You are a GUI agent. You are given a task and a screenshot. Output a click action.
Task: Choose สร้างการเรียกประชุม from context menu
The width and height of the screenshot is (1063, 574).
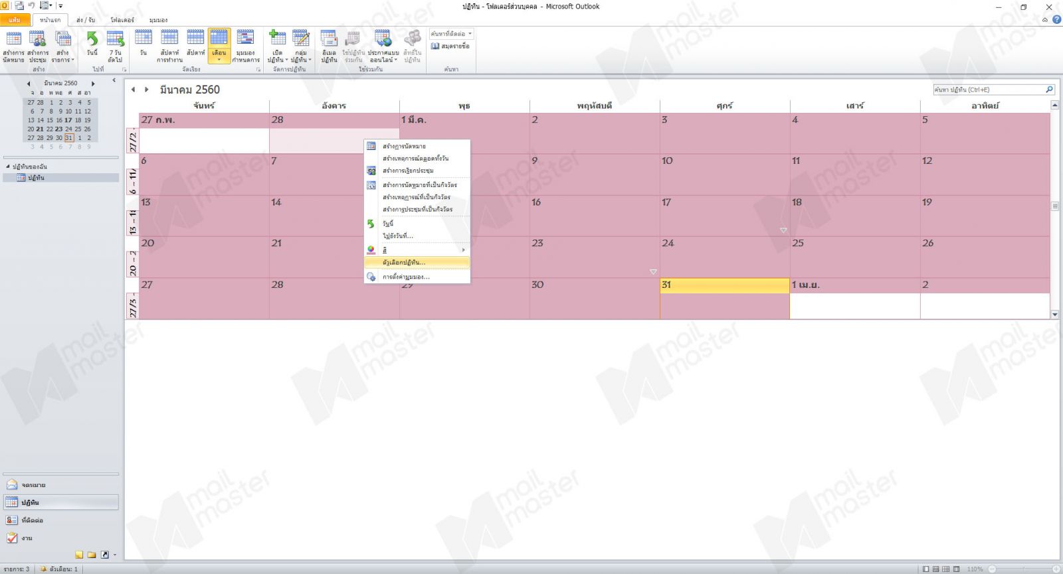click(x=417, y=171)
